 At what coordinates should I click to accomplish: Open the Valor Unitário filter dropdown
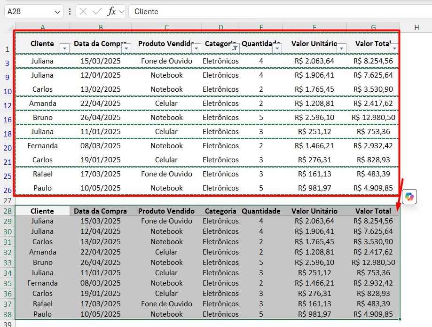[341, 48]
